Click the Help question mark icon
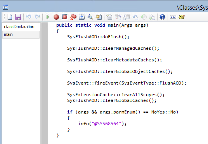208x144 pixels. (x=162, y=17)
